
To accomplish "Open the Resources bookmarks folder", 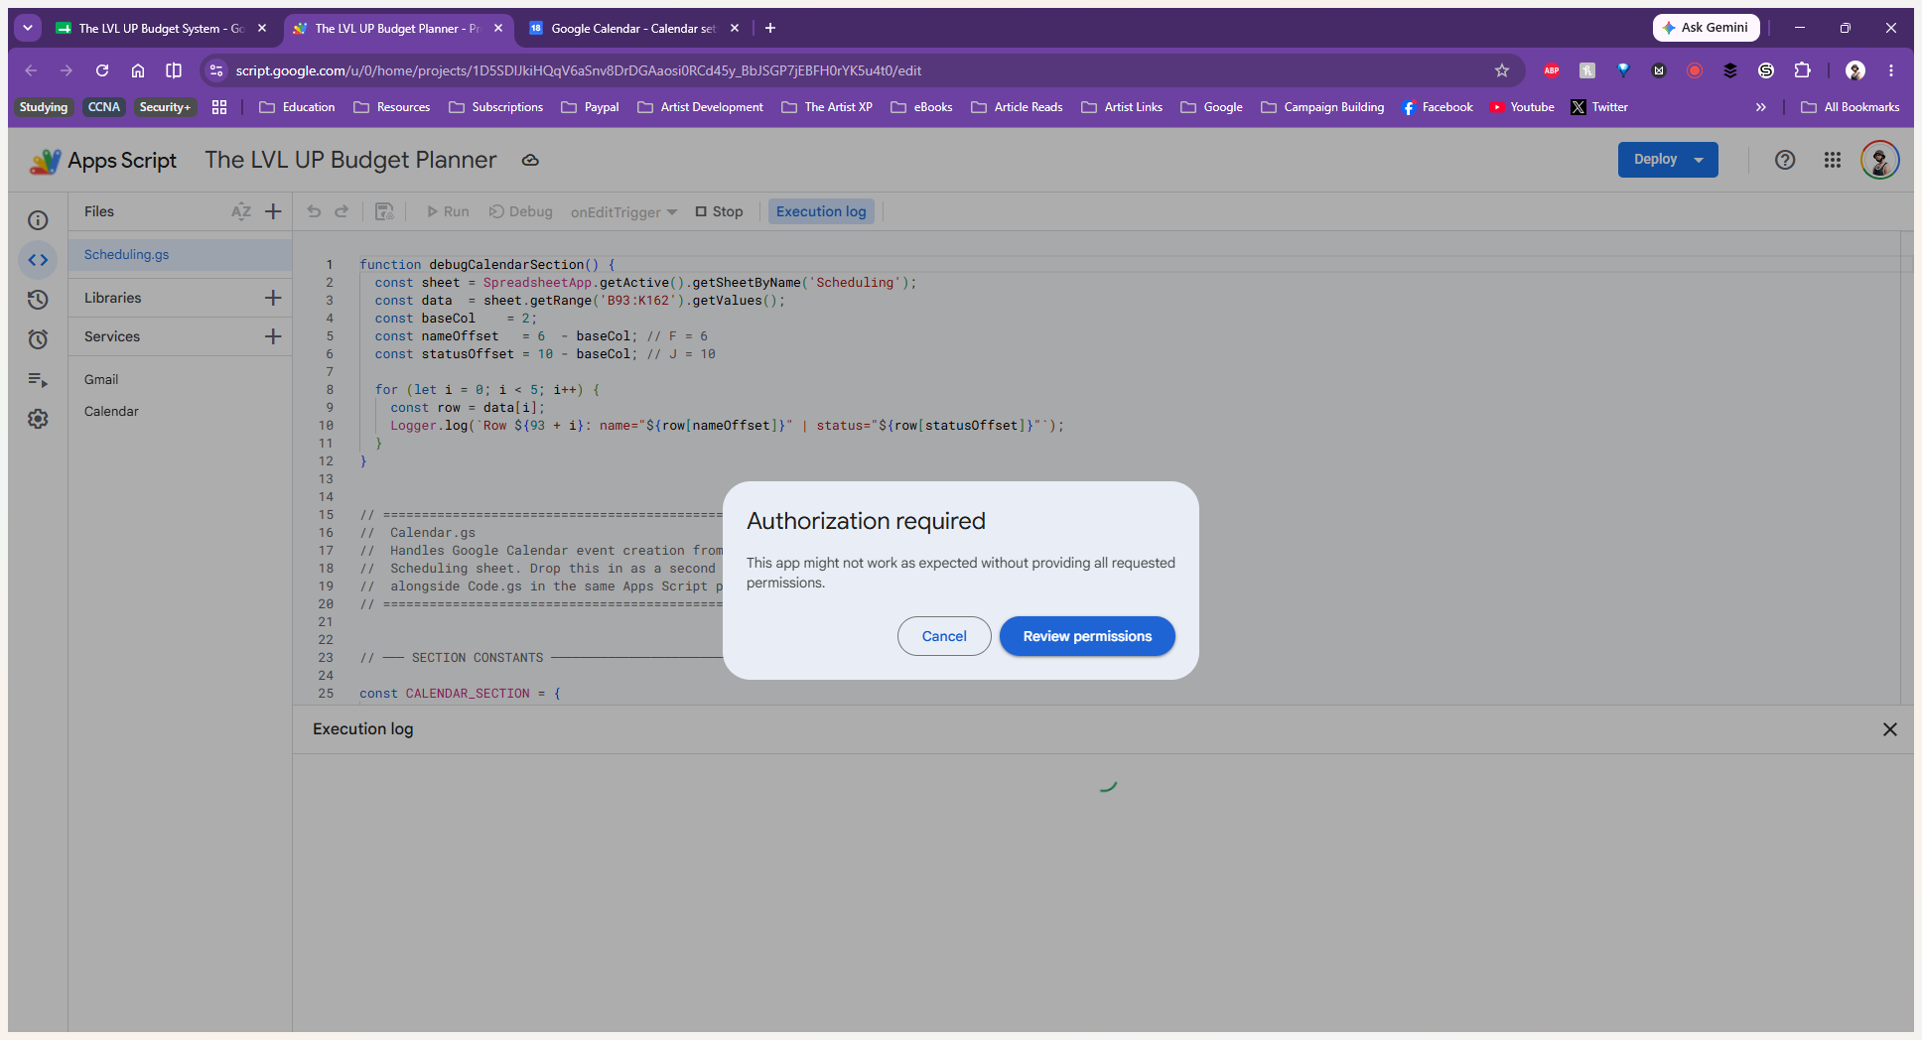I will click(x=392, y=107).
